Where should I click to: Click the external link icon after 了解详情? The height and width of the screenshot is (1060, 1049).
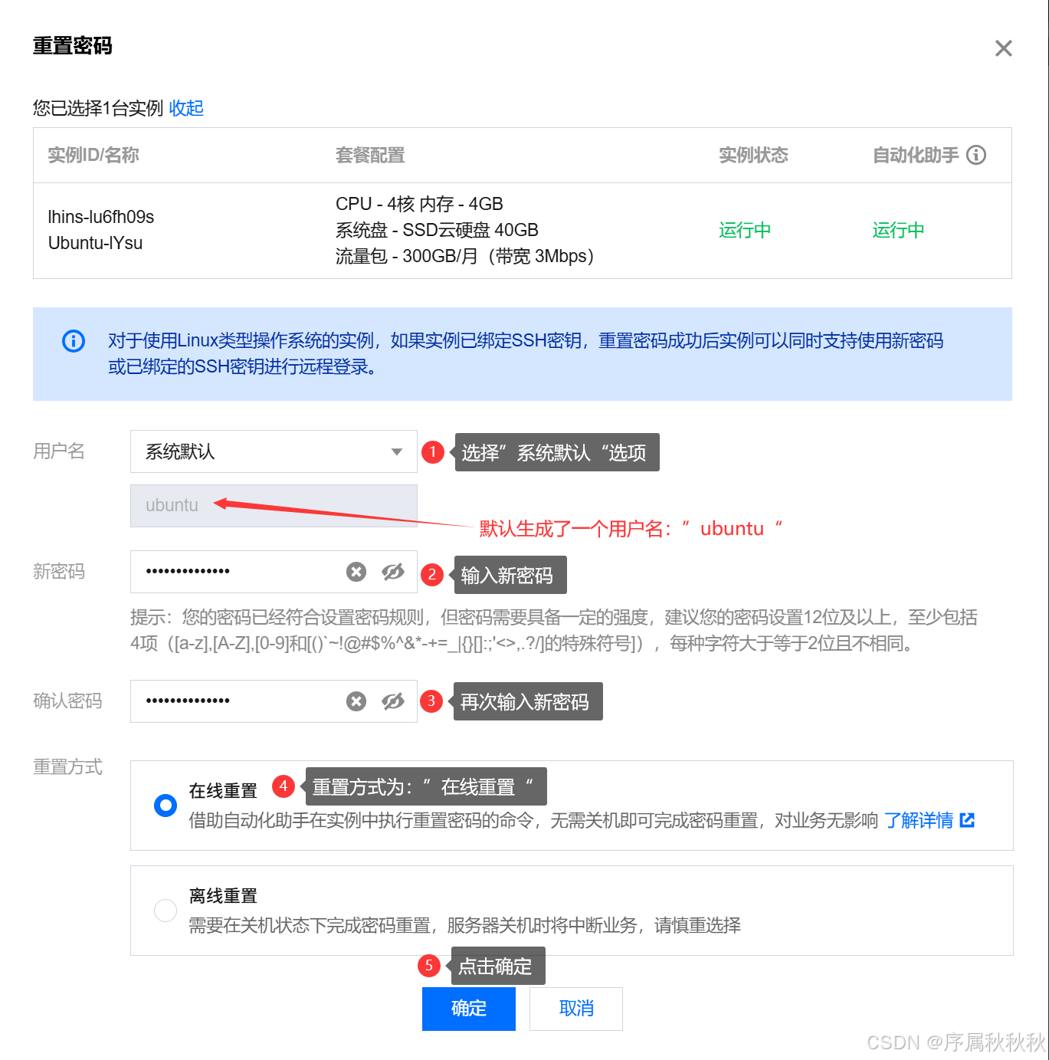click(x=968, y=820)
